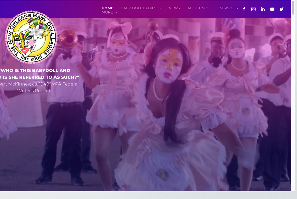Click the brass trumpet beside the logo
The image size is (297, 199).
[x=67, y=38]
